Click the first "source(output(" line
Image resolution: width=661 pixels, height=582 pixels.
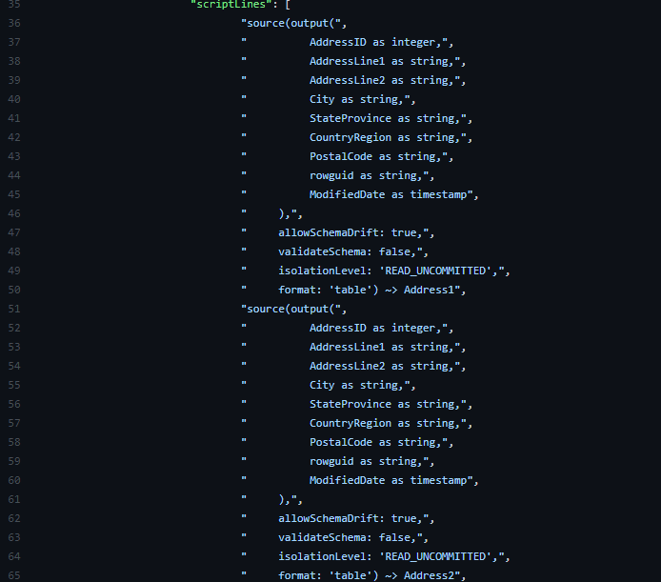[x=293, y=23]
